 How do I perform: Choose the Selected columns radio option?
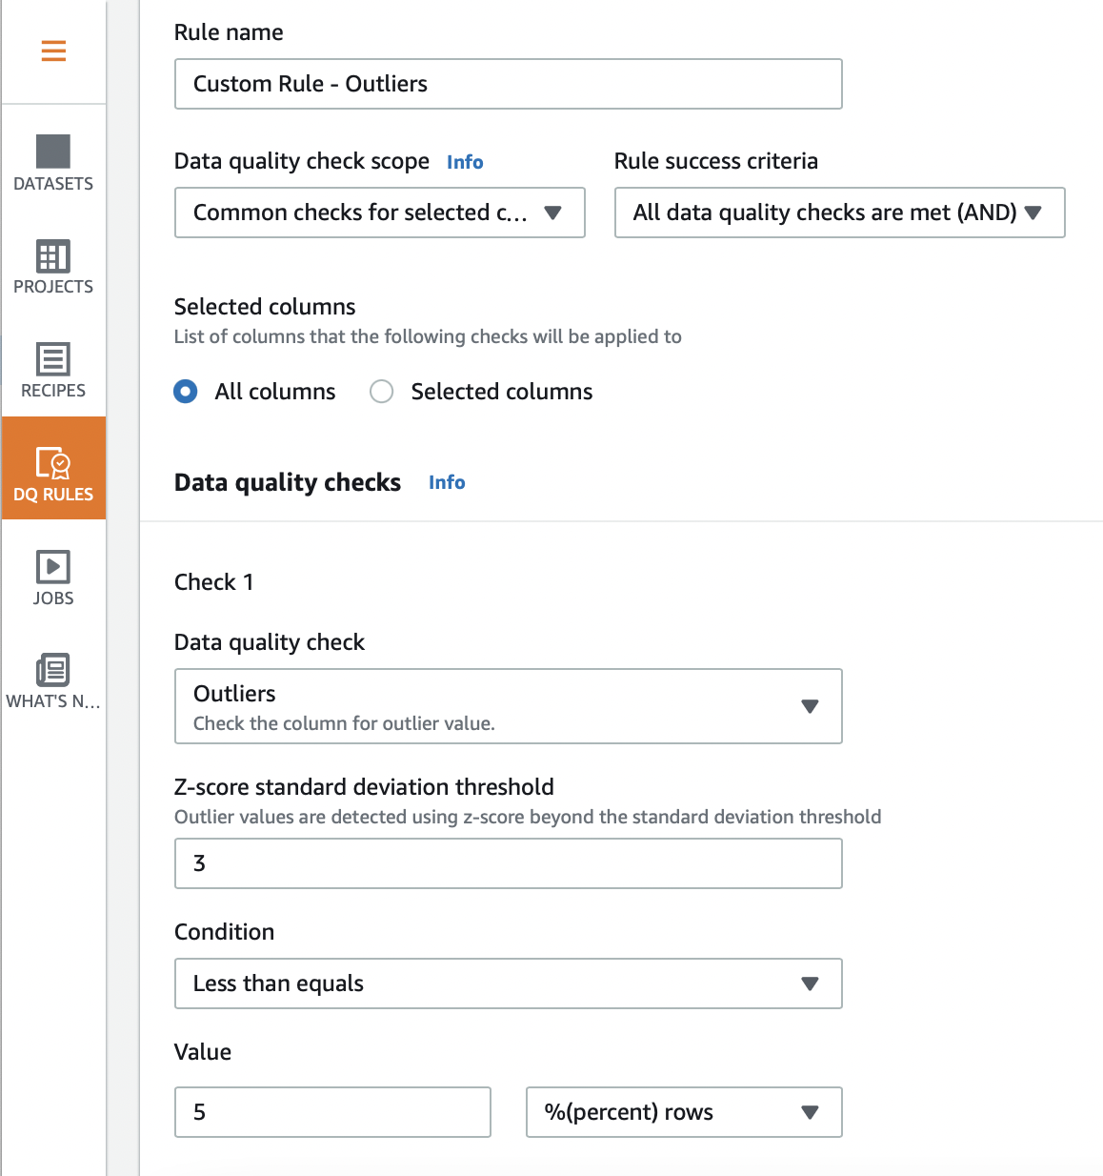382,392
